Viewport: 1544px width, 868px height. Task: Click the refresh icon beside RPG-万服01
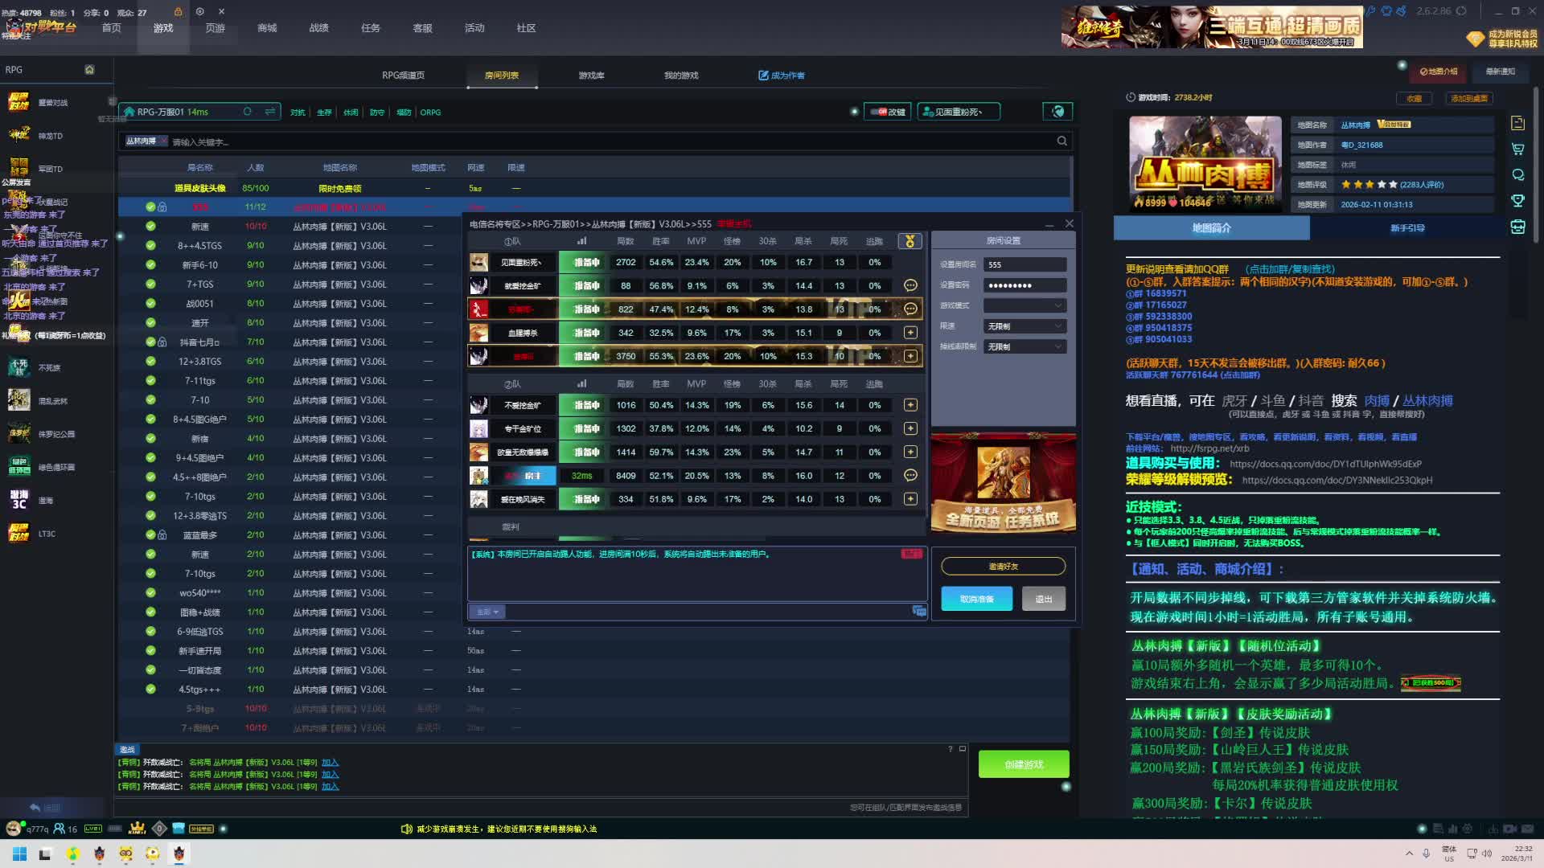248,112
